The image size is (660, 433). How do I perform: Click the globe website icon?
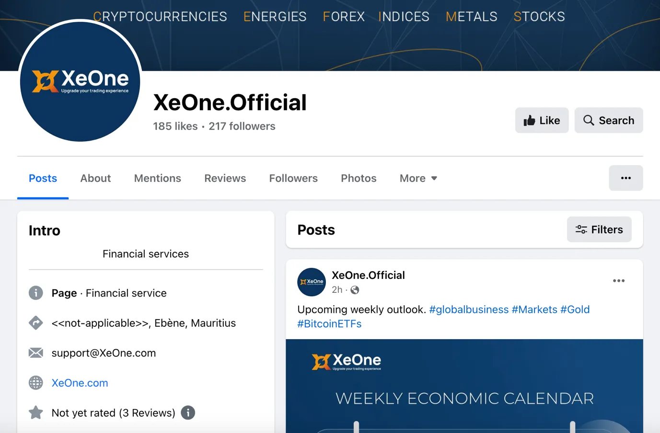coord(36,383)
